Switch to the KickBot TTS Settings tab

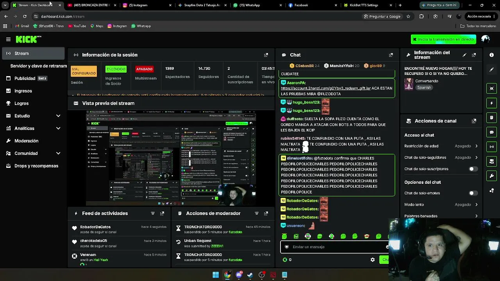click(x=368, y=5)
